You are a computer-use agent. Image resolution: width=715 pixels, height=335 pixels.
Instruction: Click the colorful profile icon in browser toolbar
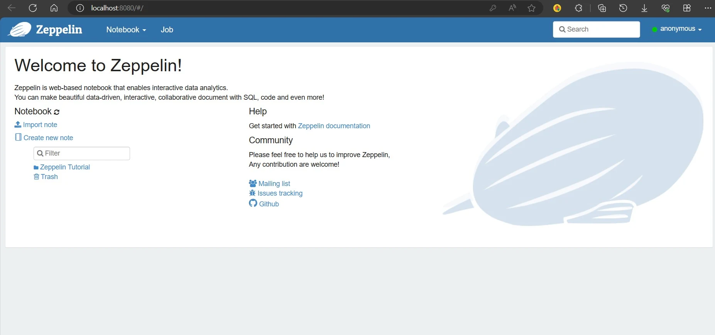coord(557,8)
